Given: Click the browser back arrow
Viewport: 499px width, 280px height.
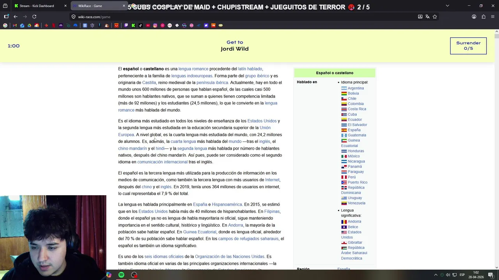Looking at the screenshot, I should point(16,17).
